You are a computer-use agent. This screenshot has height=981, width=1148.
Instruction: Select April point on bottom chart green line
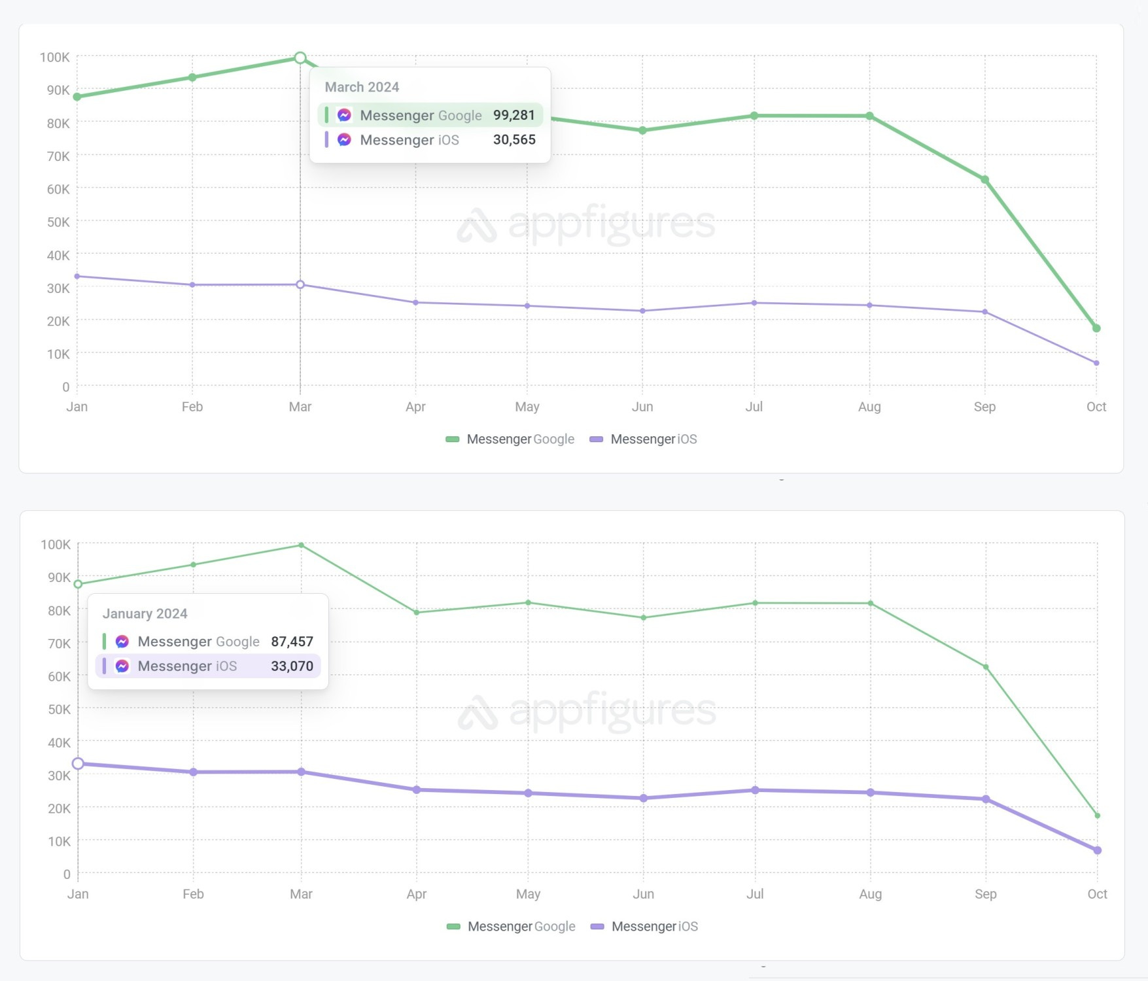tap(417, 613)
